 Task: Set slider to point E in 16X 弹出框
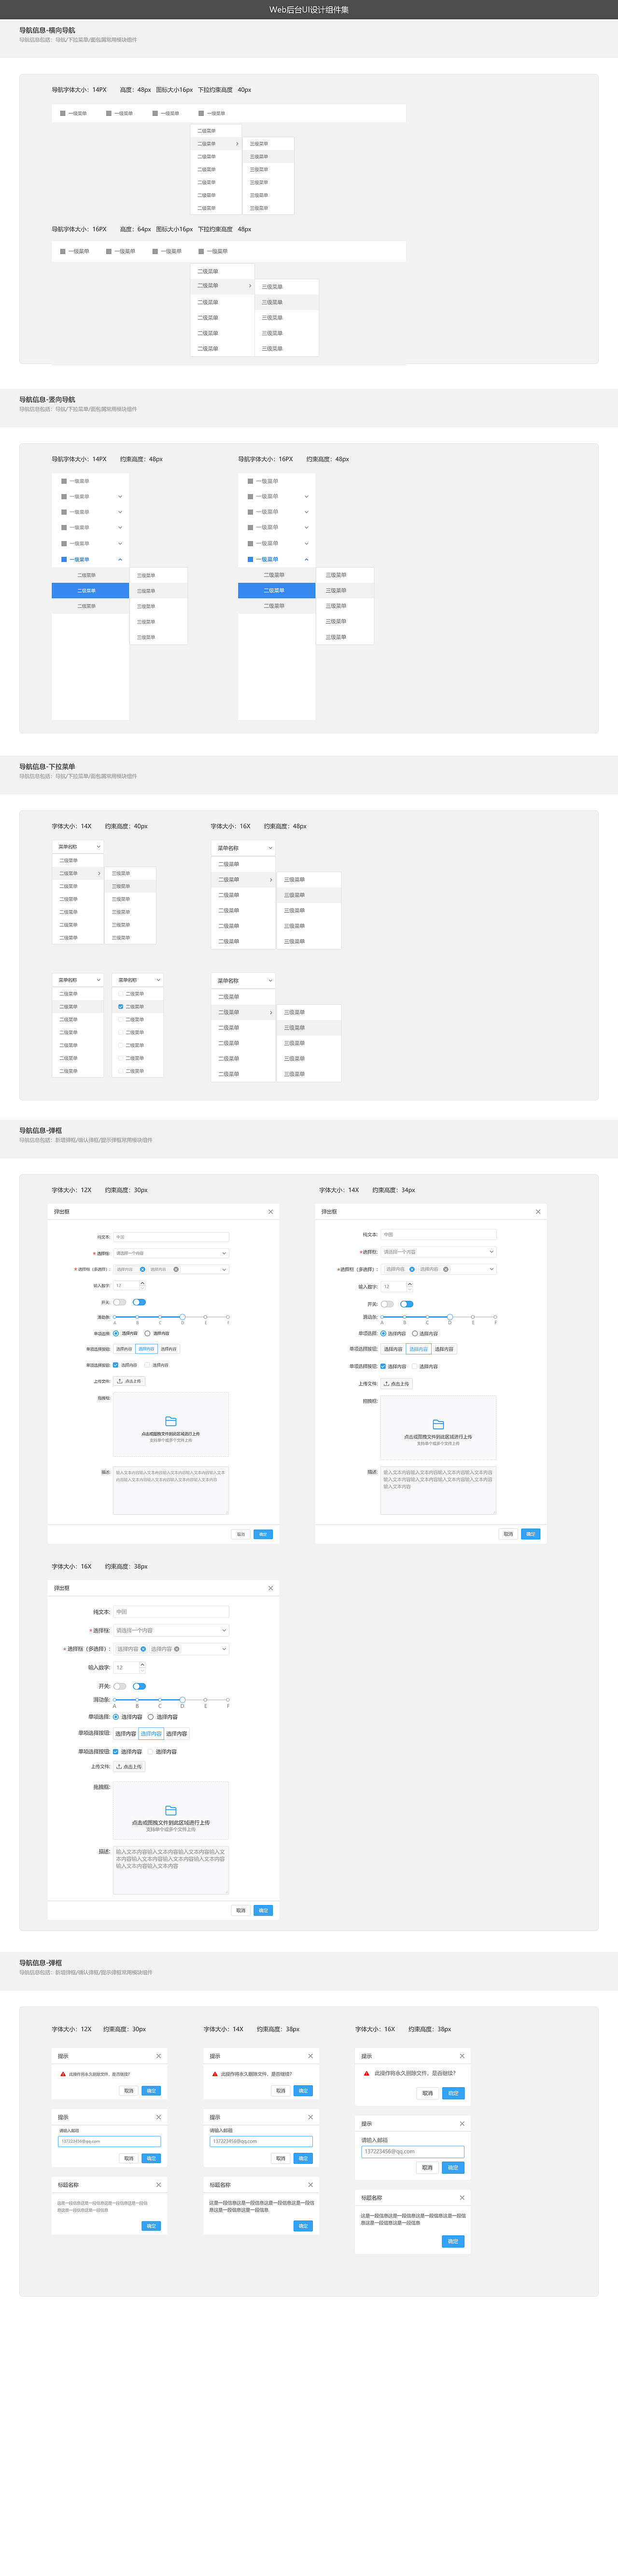pos(205,1699)
